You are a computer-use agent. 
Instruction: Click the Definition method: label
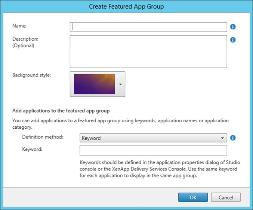[x=43, y=137]
